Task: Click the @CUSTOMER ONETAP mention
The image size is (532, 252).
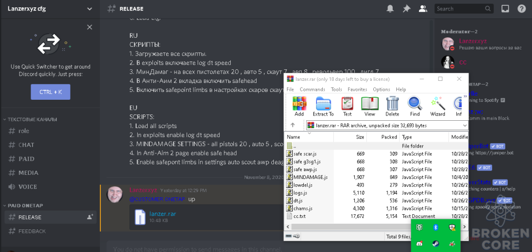Action: click(x=157, y=199)
